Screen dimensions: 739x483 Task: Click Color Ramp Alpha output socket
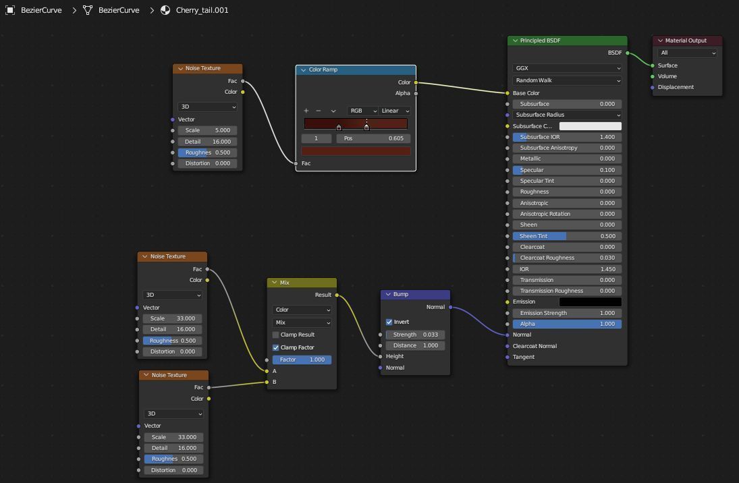[x=416, y=93]
